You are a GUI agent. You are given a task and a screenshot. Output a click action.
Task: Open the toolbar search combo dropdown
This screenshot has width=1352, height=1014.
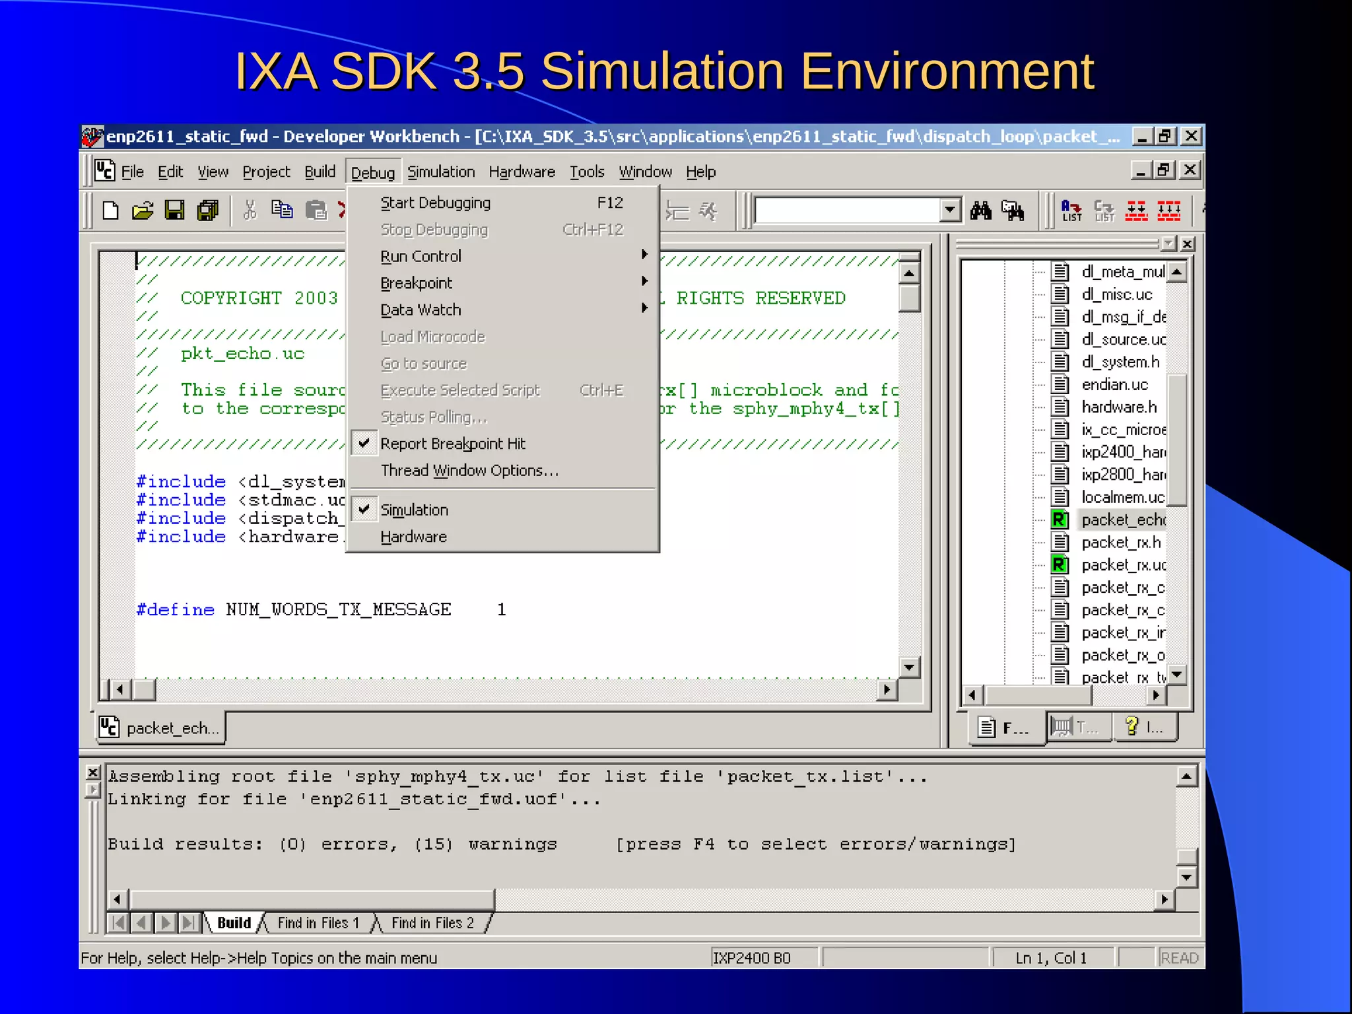tap(949, 211)
